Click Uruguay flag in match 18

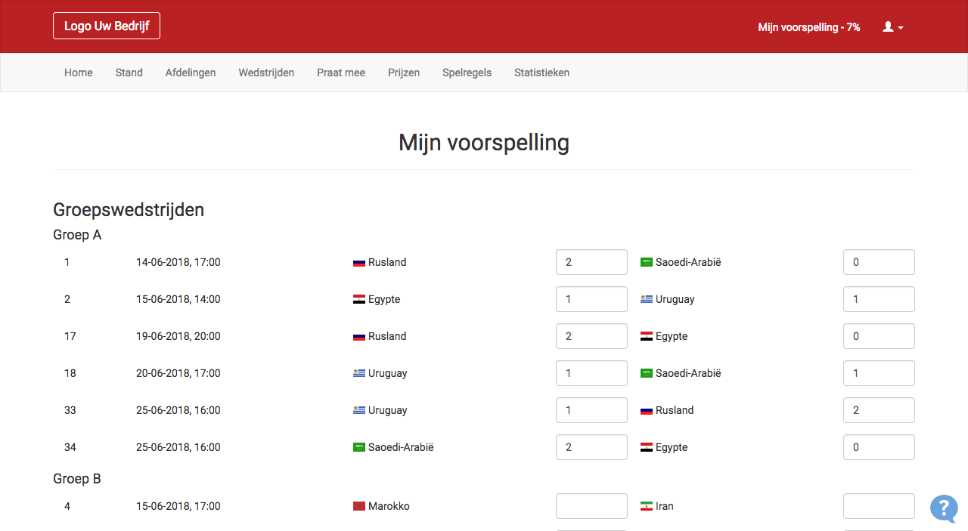(359, 373)
